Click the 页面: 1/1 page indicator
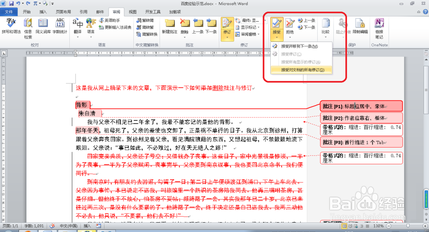 [x=10, y=226]
